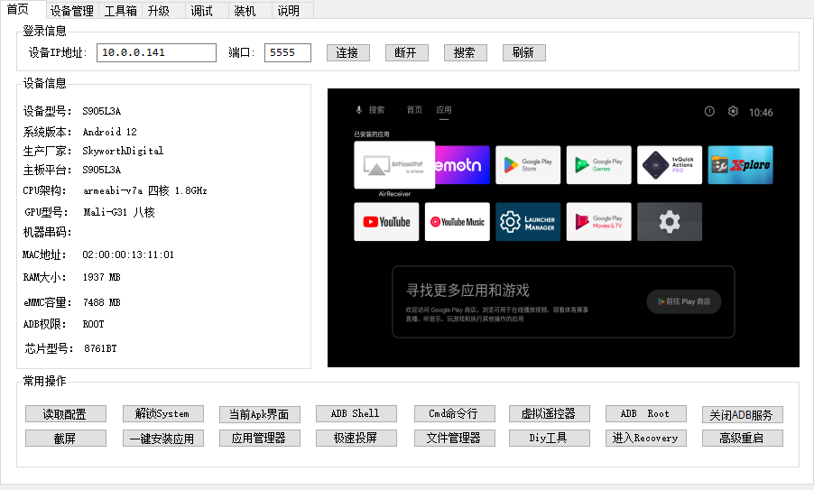Viewport: 814px width, 490px height.
Task: Start 极速投屏 screen casting
Action: 356,438
